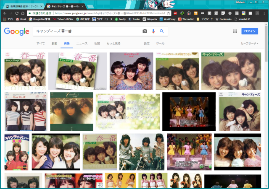The height and width of the screenshot is (189, 269).
Task: Open the tilted 春一番 record jacket thumbnail
Action: click(x=77, y=71)
